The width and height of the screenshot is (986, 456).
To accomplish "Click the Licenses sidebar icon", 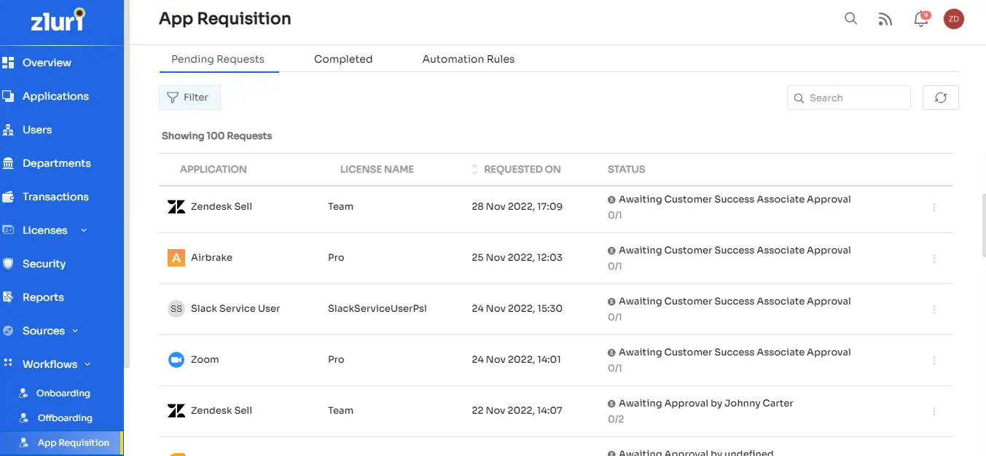I will click(x=9, y=230).
